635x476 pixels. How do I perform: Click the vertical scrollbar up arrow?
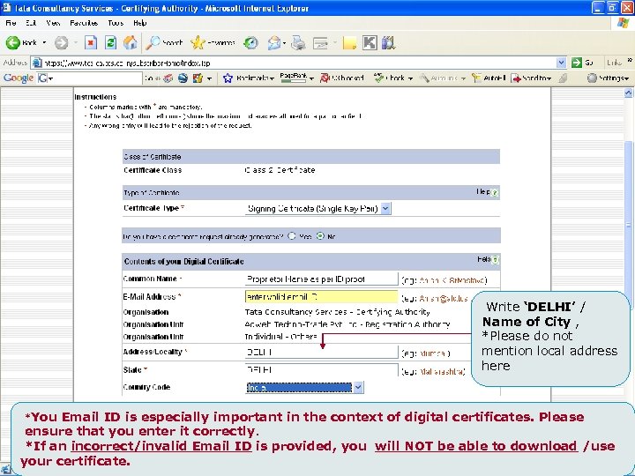coord(628,93)
